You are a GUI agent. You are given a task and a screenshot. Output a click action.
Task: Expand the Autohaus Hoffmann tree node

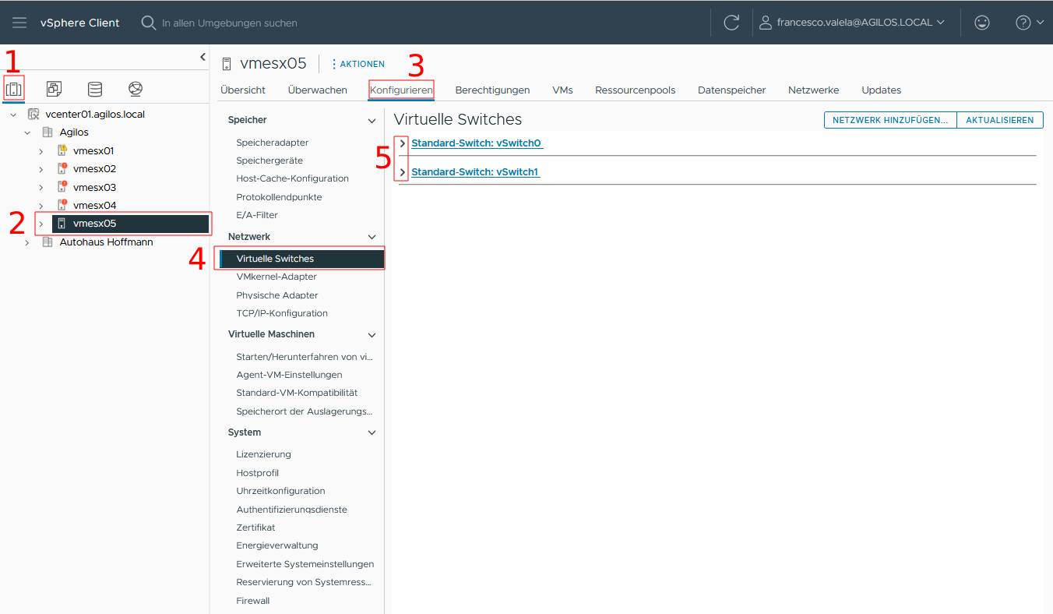pyautogui.click(x=27, y=242)
